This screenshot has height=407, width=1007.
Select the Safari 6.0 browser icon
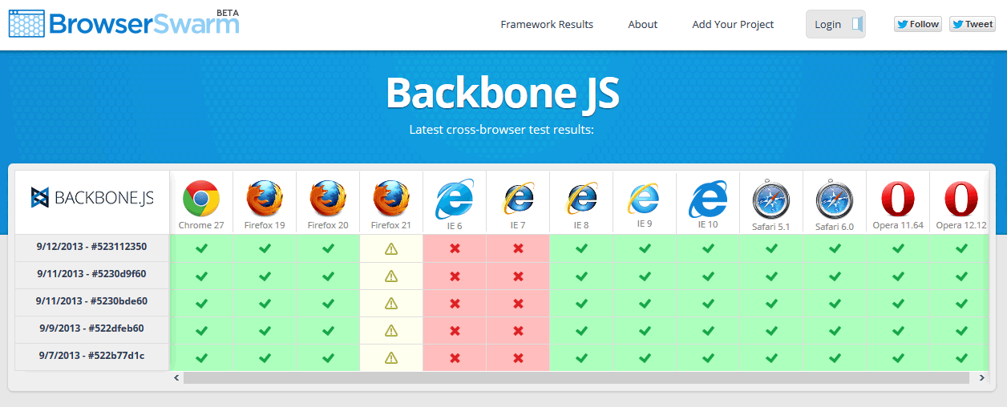(835, 200)
